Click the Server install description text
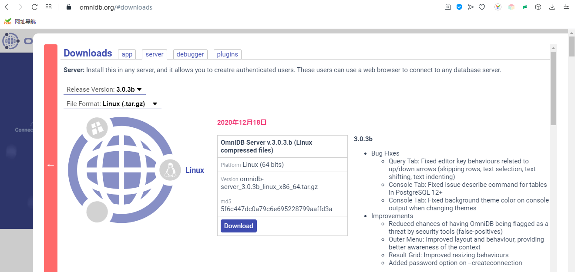 click(282, 70)
